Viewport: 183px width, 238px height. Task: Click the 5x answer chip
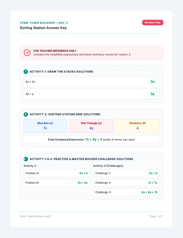coord(153,82)
